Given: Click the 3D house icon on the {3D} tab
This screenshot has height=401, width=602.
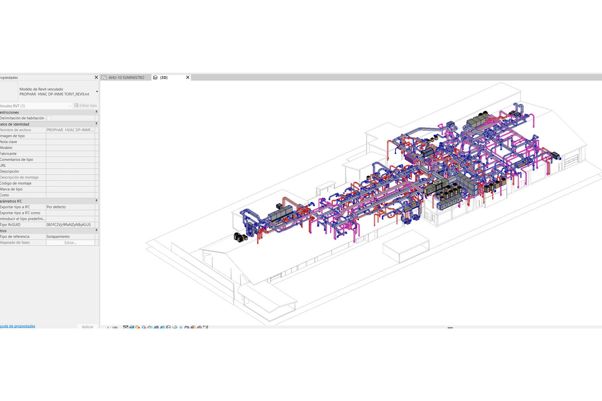Looking at the screenshot, I should click(155, 77).
